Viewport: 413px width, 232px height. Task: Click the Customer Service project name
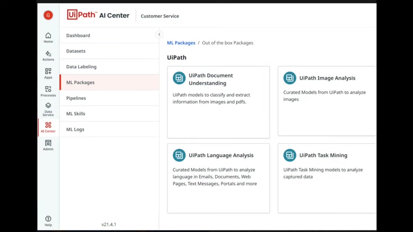[x=160, y=16]
